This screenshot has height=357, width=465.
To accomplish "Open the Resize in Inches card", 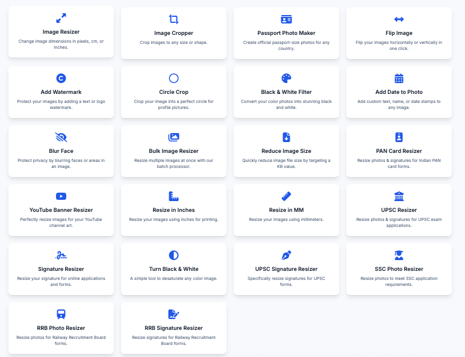I will 173,210.
